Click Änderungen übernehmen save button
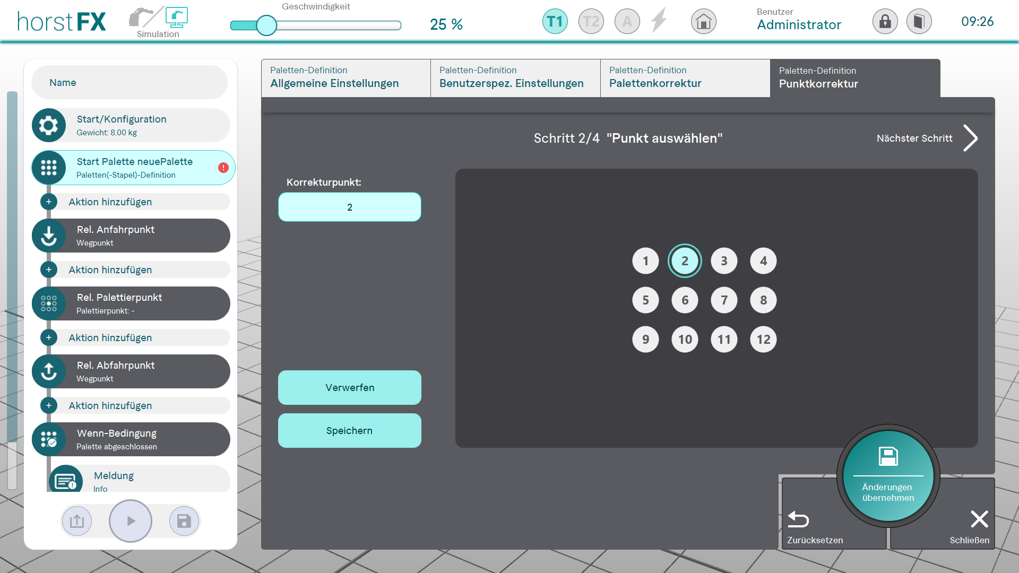This screenshot has height=573, width=1019. [888, 476]
